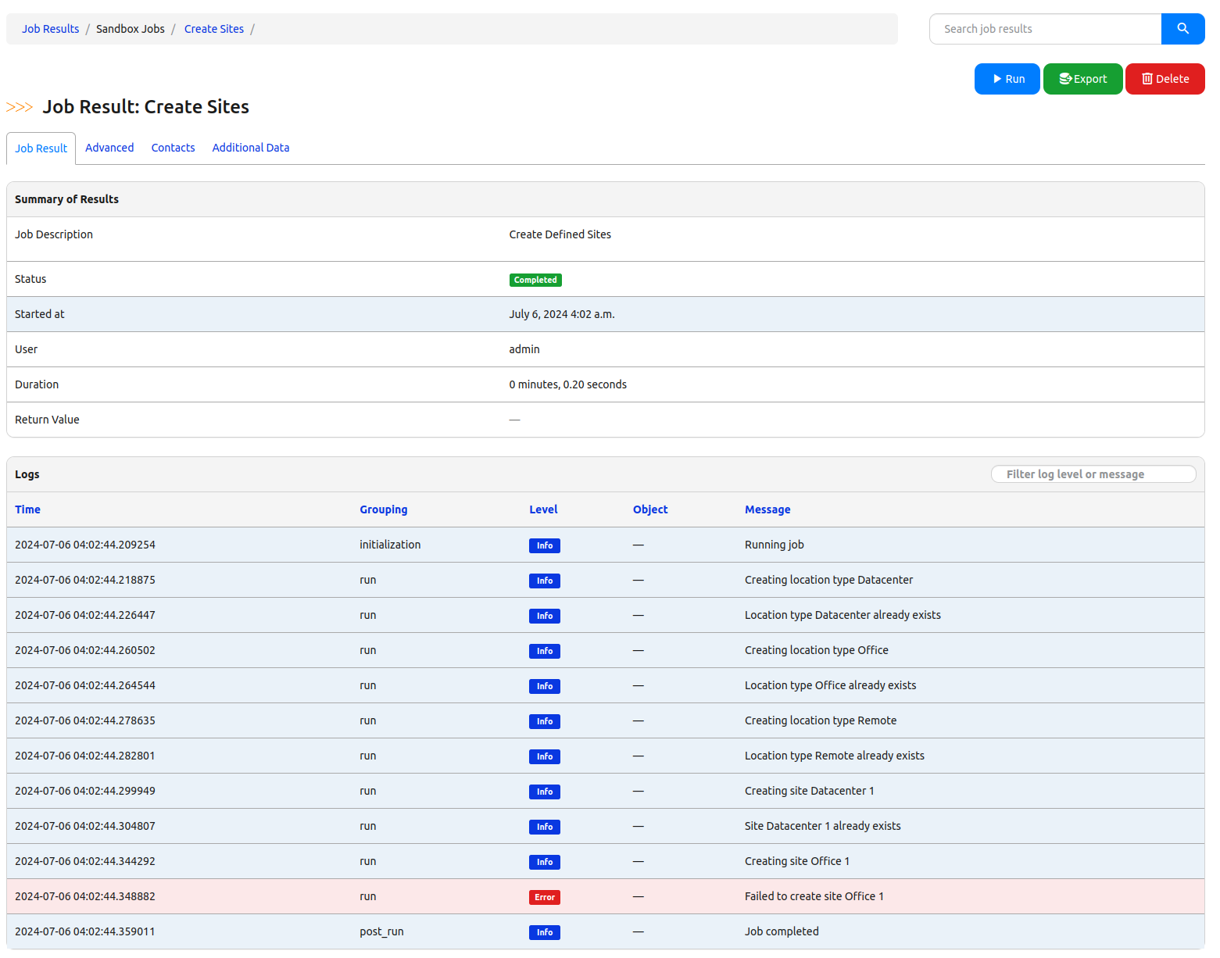Sort logs by Time column header
This screenshot has height=958, width=1220.
click(27, 509)
